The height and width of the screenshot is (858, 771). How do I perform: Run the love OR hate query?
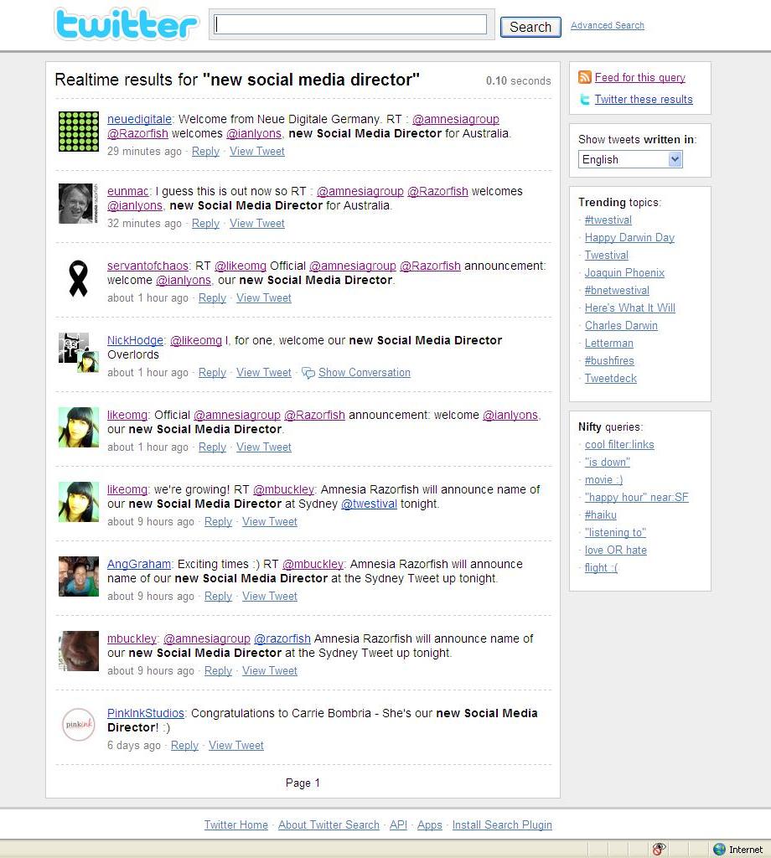(616, 550)
